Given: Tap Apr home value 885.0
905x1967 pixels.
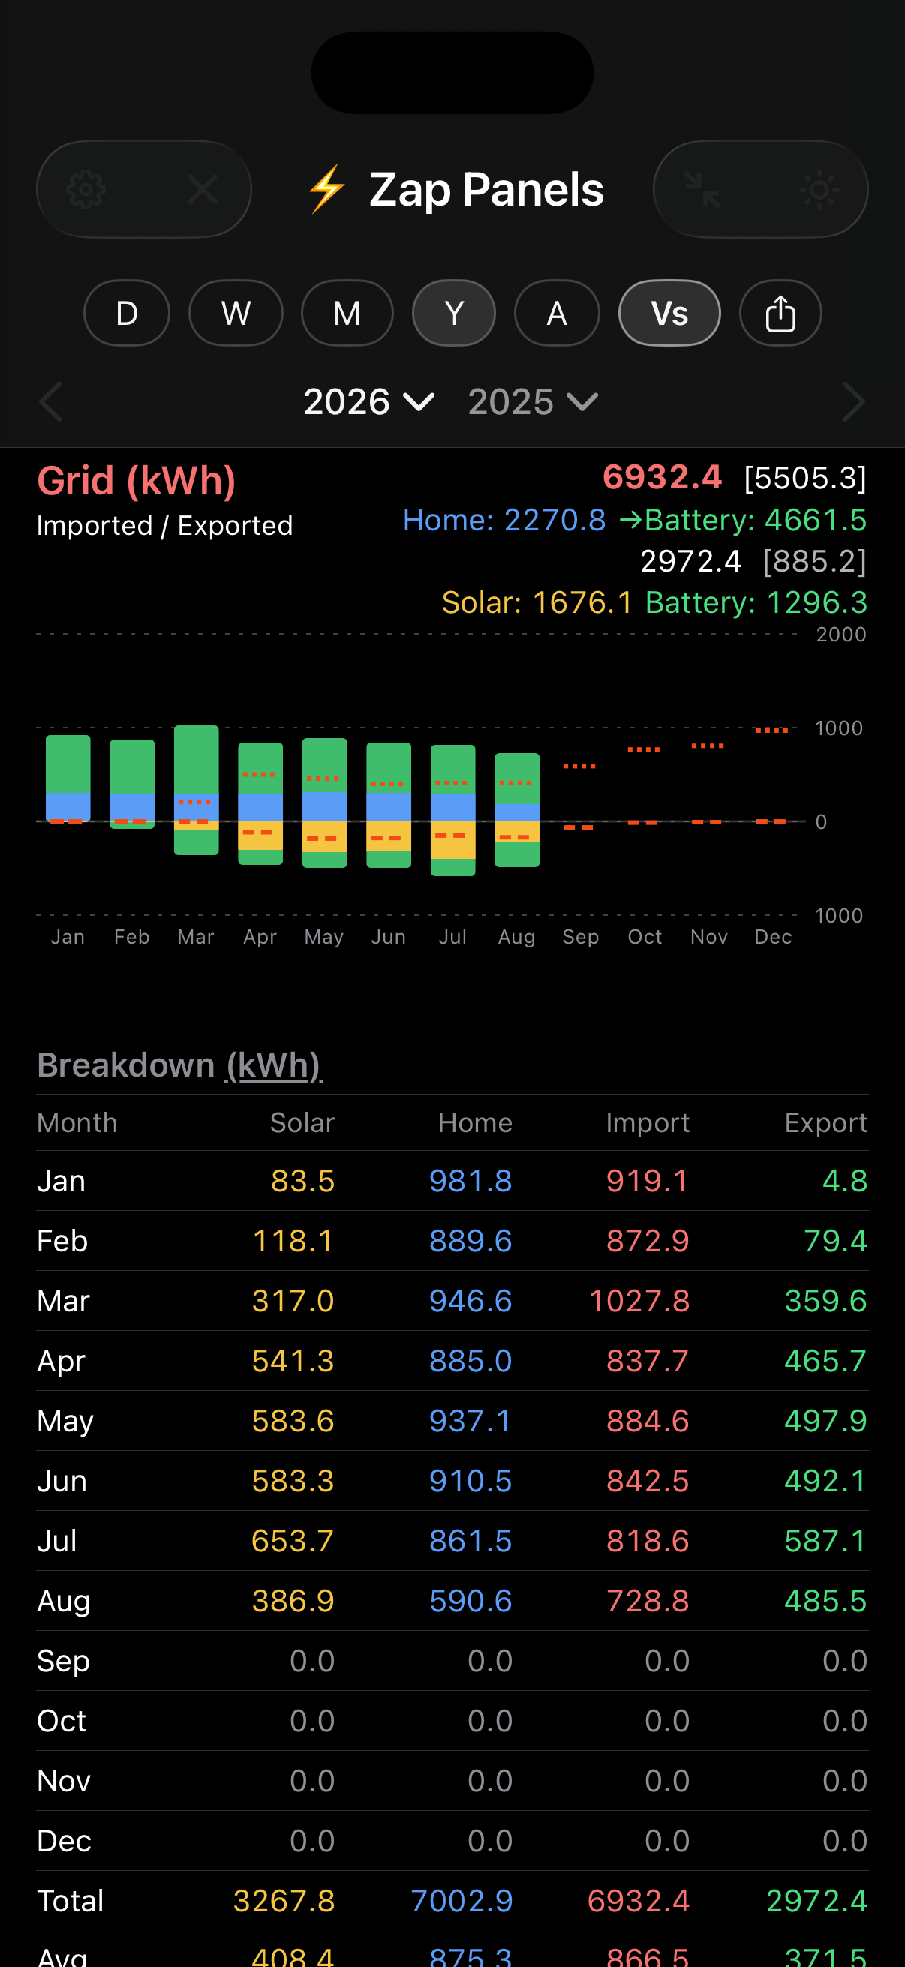Looking at the screenshot, I should click(x=471, y=1362).
